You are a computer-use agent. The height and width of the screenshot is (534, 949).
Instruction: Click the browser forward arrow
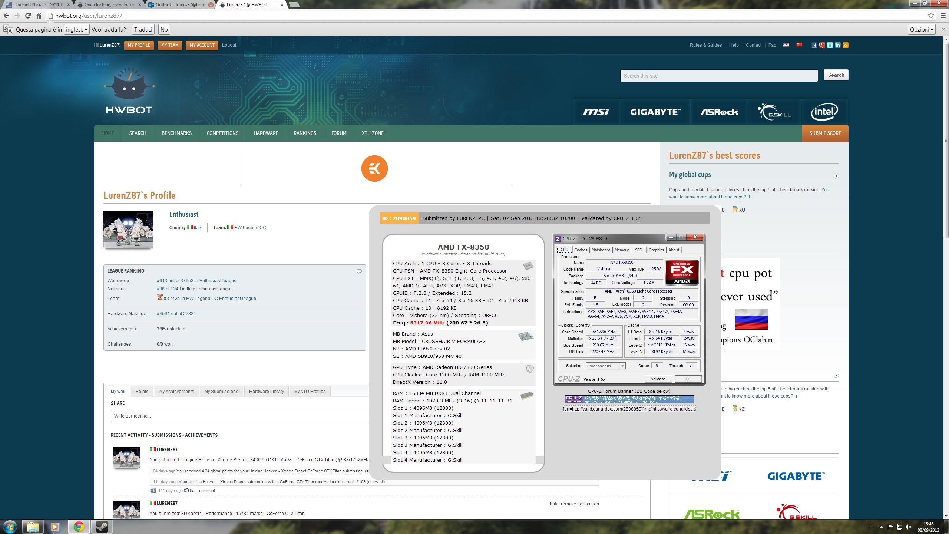click(x=17, y=16)
